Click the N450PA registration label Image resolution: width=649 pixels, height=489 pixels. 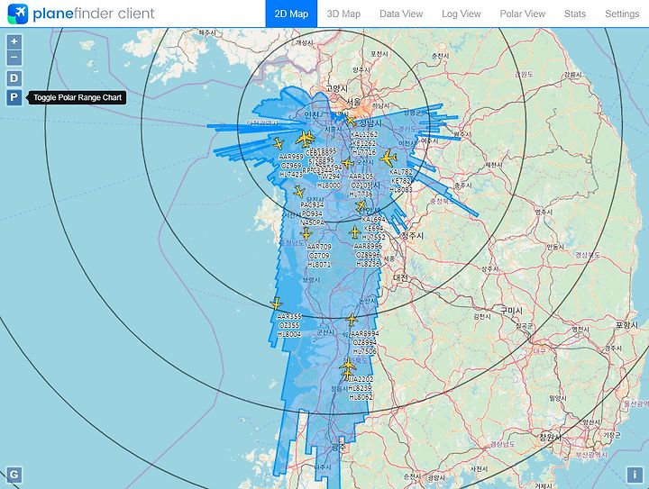[x=312, y=222]
